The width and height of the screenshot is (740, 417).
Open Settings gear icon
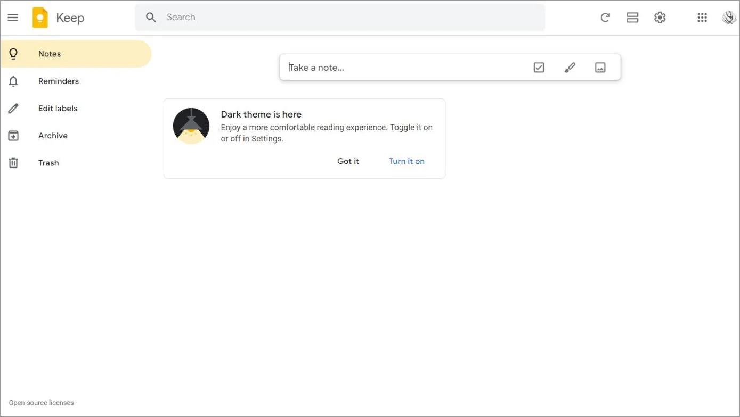point(660,18)
